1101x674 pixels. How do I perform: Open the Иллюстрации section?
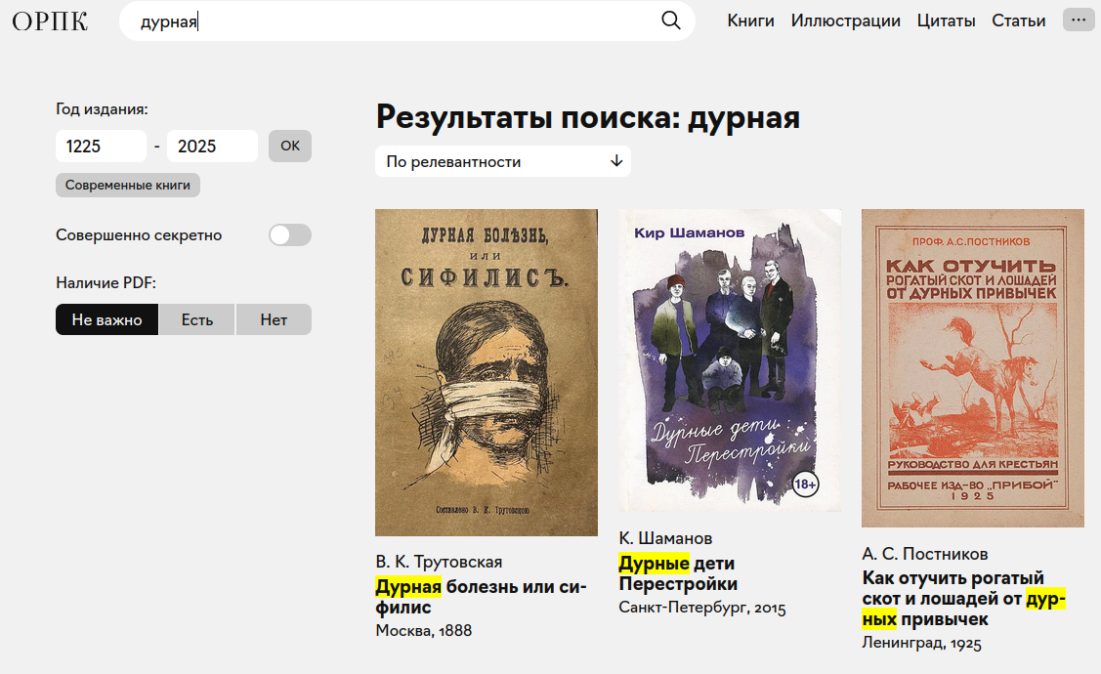coord(845,21)
